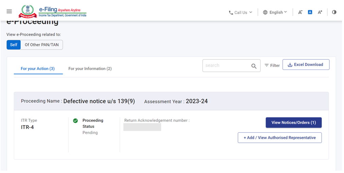The height and width of the screenshot is (173, 344).
Task: Expand the Call Us dropdown
Action: [x=243, y=13]
